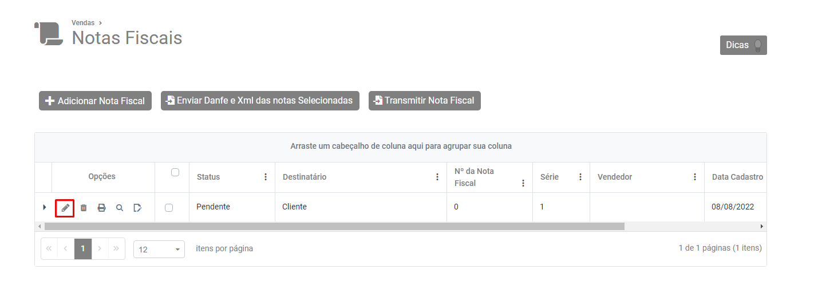
Task: Go to the Vendas breadcrumb
Action: tap(83, 23)
